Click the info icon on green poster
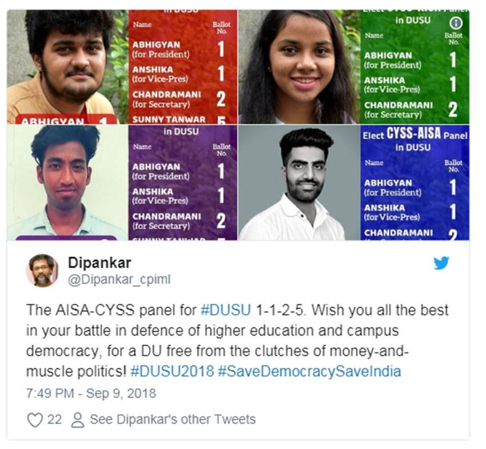This screenshot has height=449, width=486. (456, 23)
